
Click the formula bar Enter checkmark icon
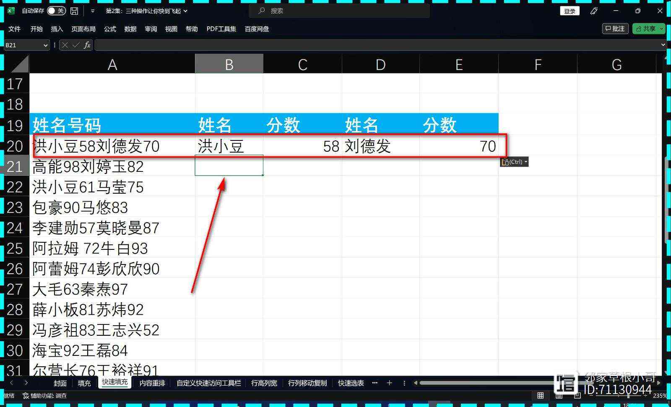[76, 45]
